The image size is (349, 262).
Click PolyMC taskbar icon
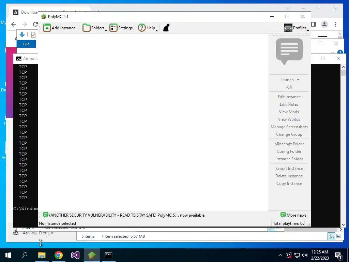click(x=92, y=255)
